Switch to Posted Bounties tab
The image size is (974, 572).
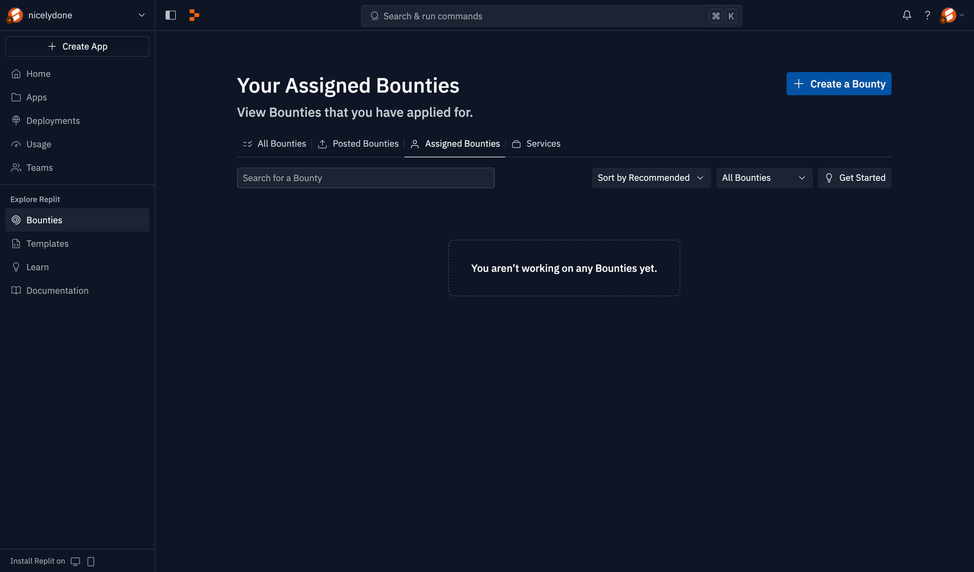click(x=358, y=144)
